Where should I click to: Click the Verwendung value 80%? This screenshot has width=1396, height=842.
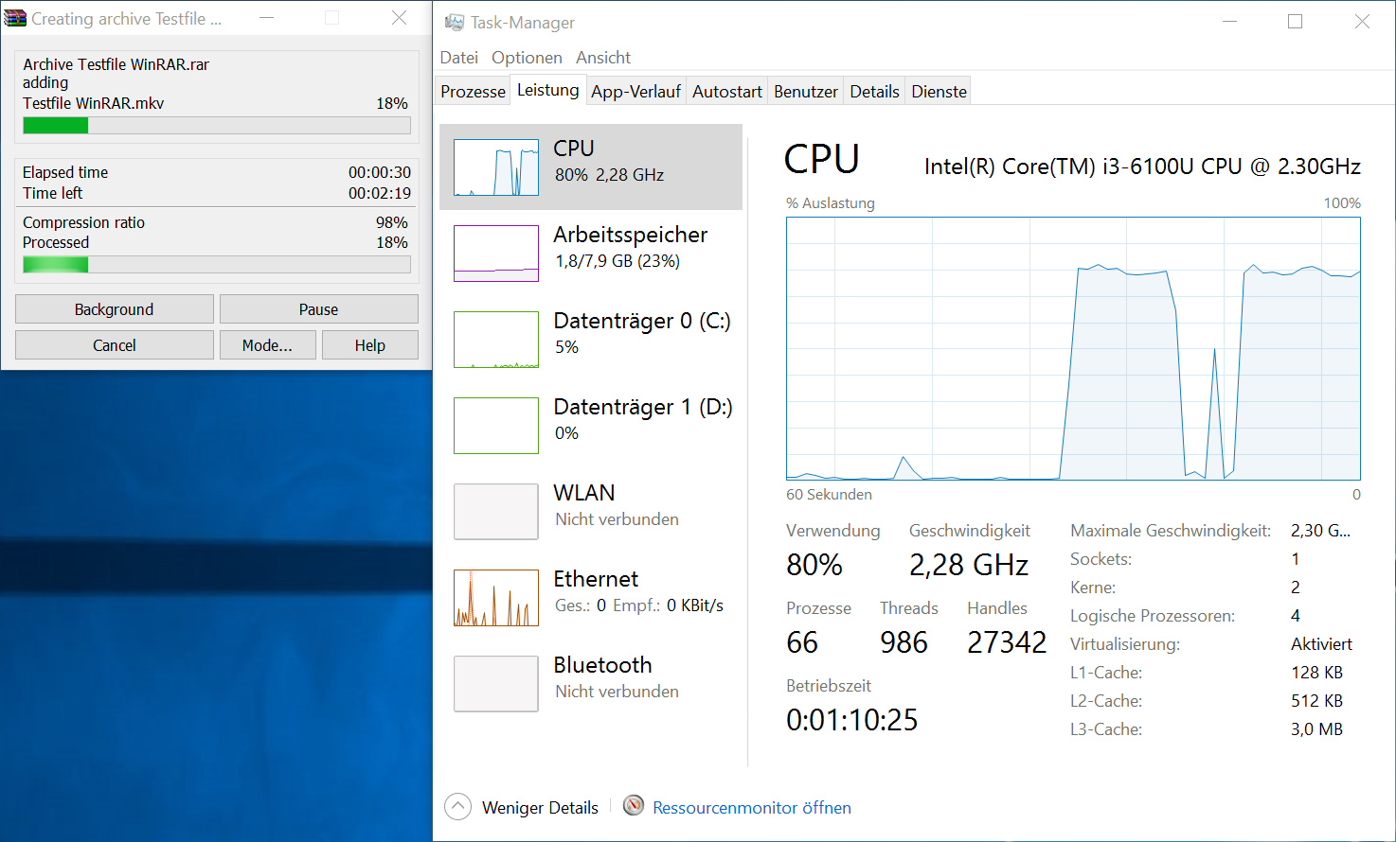click(814, 565)
